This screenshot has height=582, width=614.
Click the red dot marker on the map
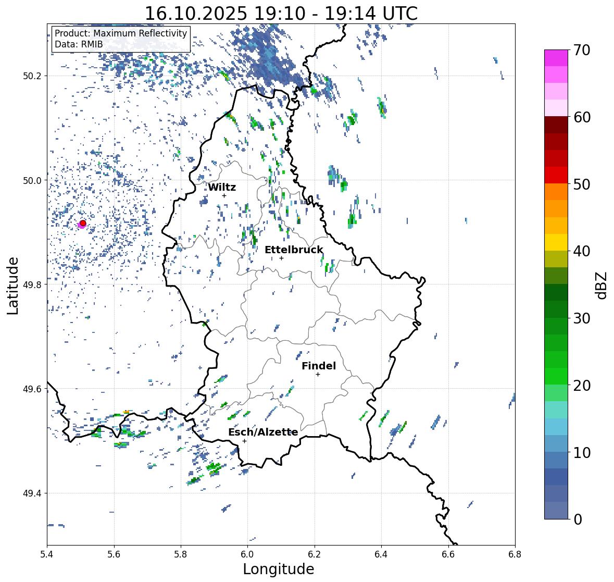point(83,223)
